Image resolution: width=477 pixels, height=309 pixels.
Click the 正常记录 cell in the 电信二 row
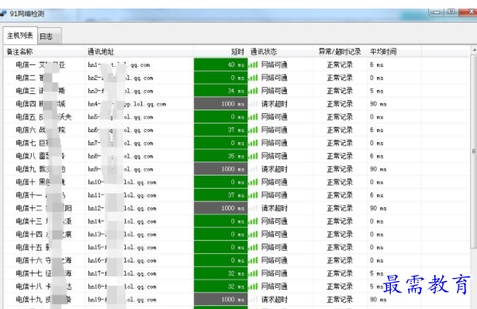[x=340, y=78]
